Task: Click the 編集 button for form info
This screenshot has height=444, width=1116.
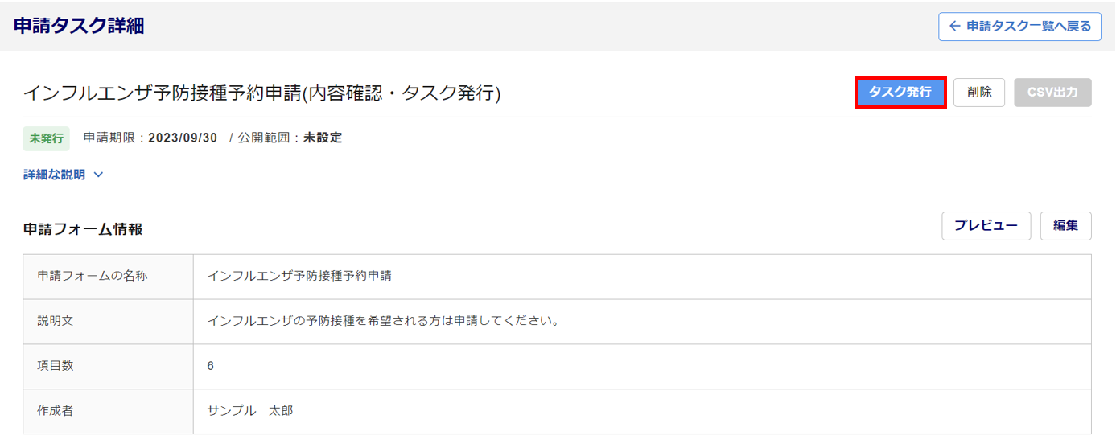Action: pos(1065,226)
